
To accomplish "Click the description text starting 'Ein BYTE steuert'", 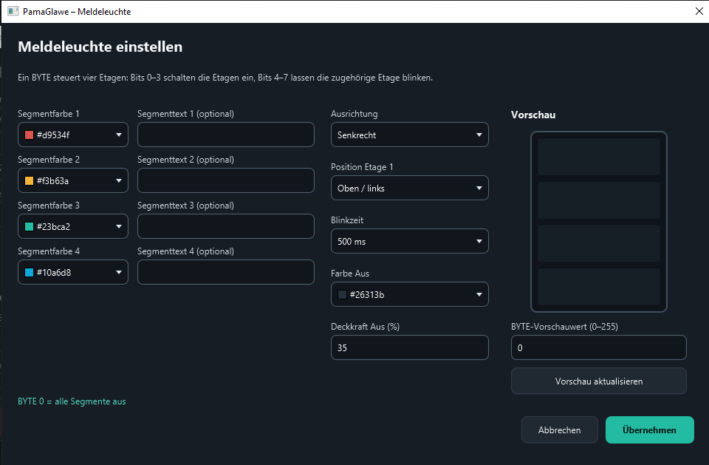I will [x=225, y=78].
